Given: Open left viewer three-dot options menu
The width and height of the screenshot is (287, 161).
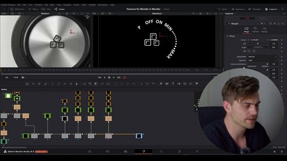Looking at the screenshot, I should pyautogui.click(x=87, y=13).
